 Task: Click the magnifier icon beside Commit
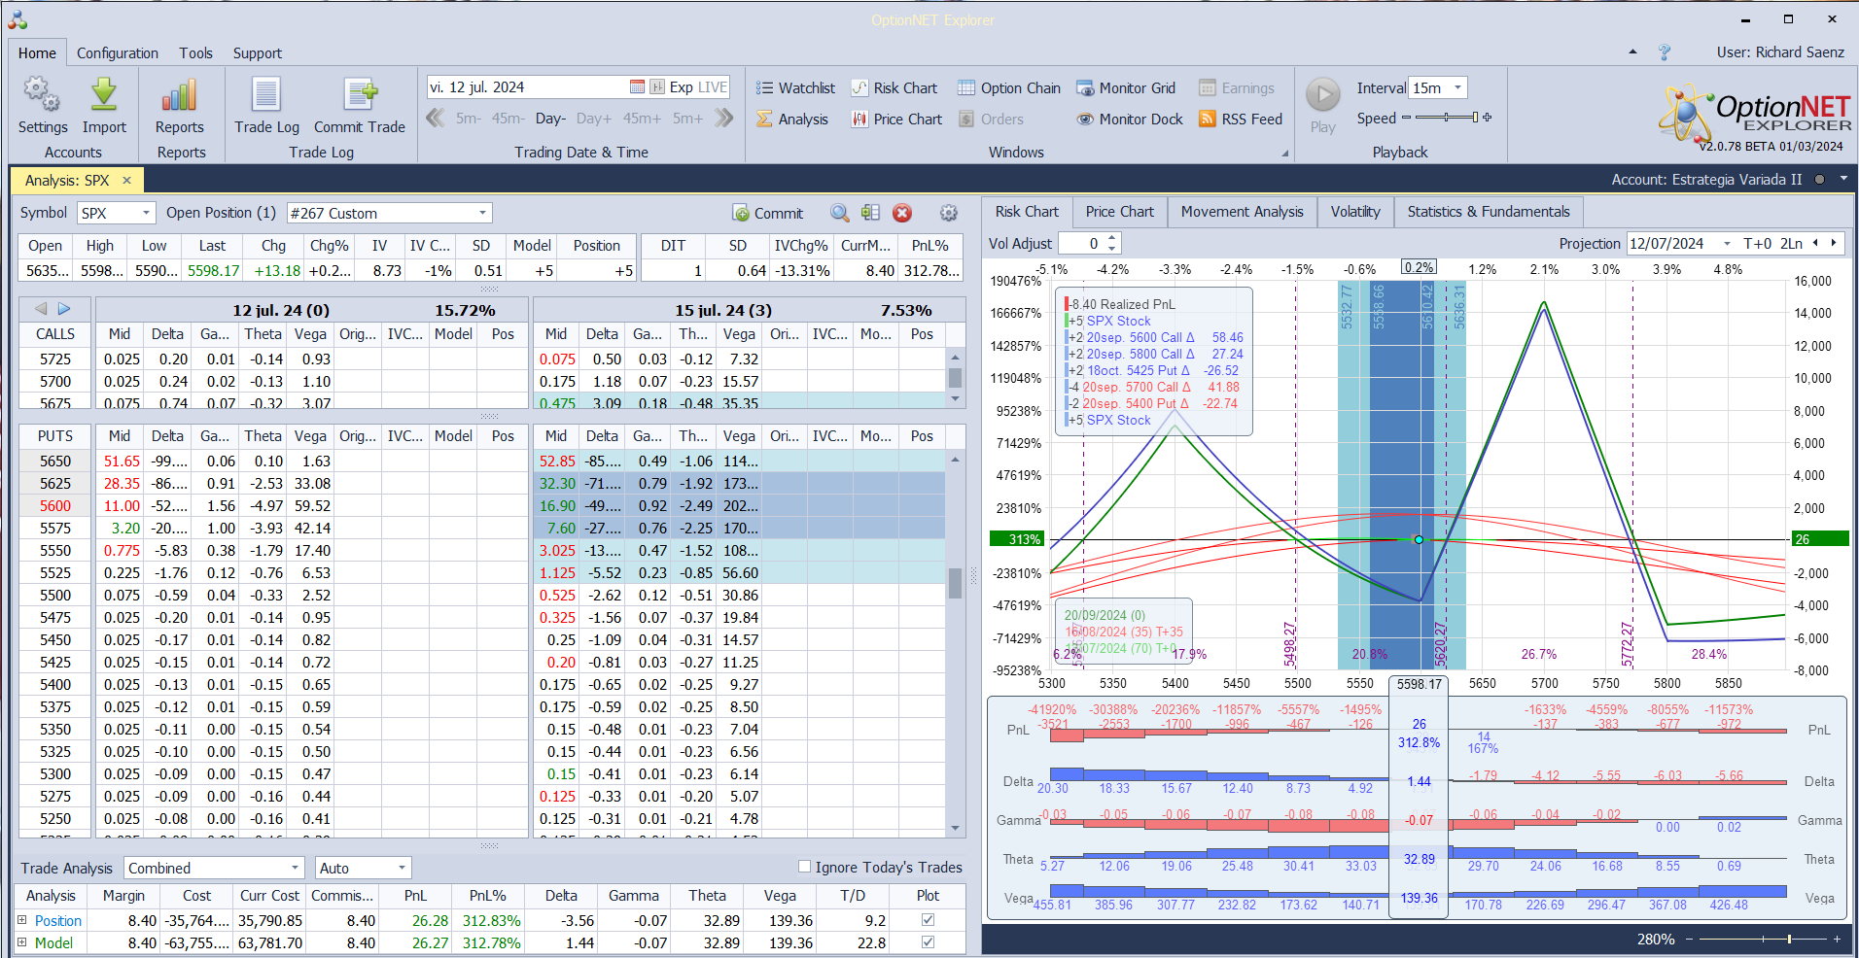840,213
